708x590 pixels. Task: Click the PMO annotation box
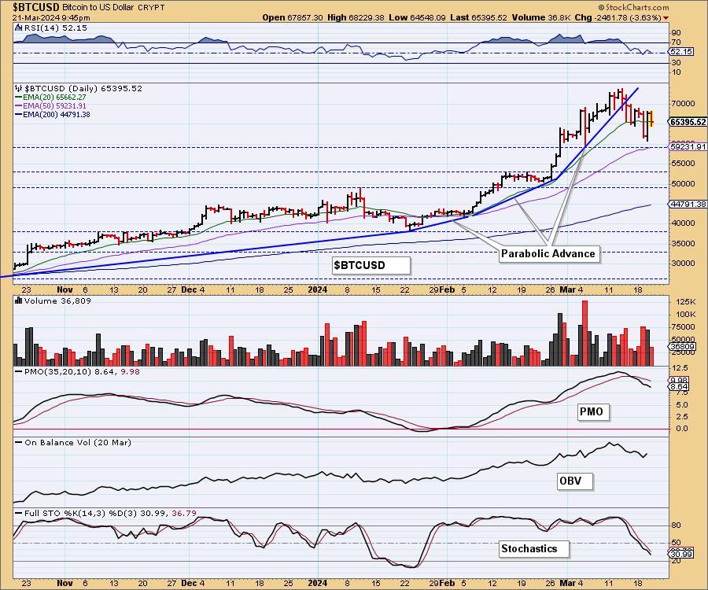(592, 411)
